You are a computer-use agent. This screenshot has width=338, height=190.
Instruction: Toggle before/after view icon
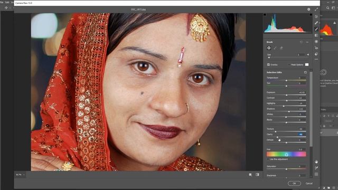coord(257,175)
